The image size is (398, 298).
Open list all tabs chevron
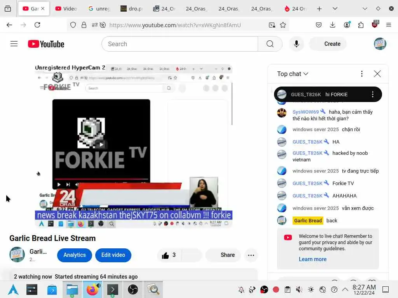pyautogui.click(x=335, y=9)
